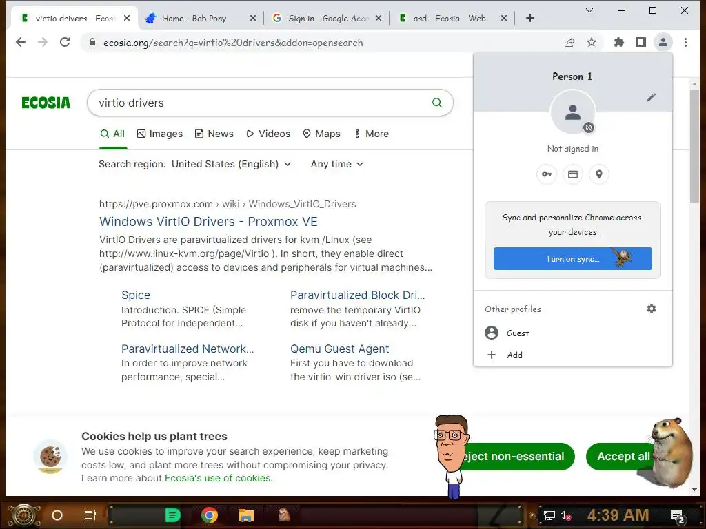Screen dimensions: 706x529
Task: Open Chrome from the taskbar
Action: pyautogui.click(x=209, y=515)
